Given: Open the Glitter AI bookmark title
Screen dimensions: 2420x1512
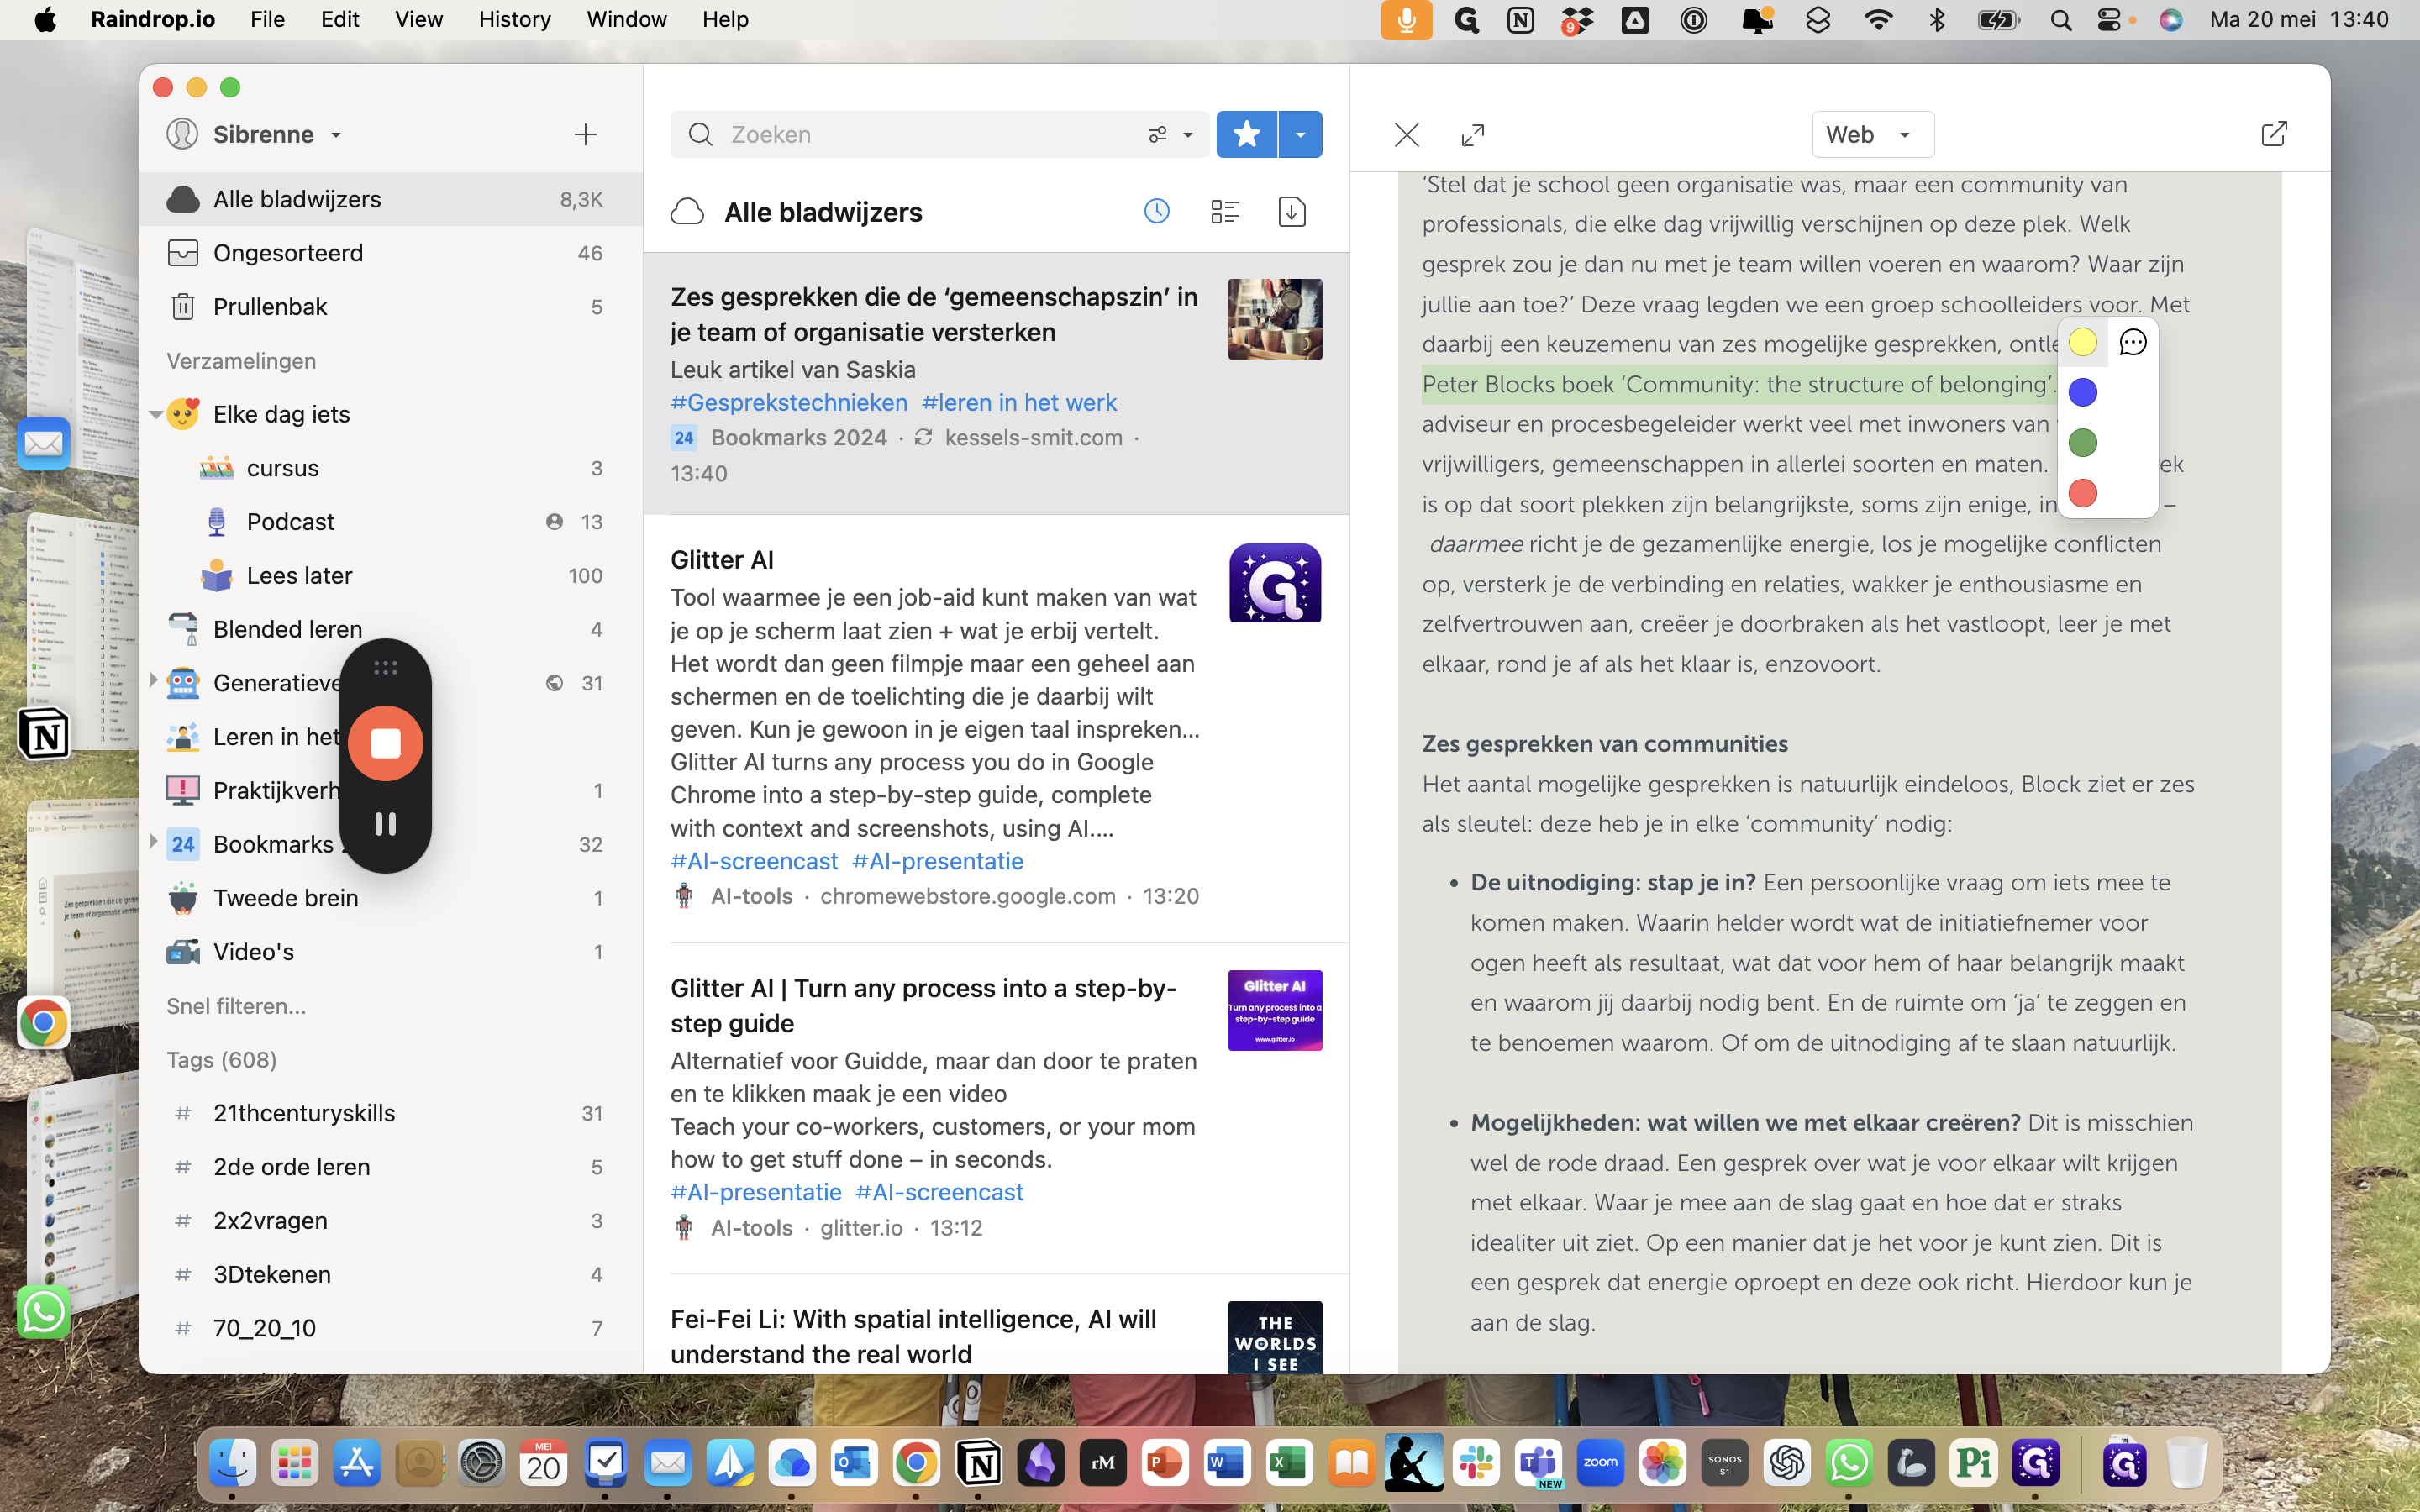Looking at the screenshot, I should [722, 560].
